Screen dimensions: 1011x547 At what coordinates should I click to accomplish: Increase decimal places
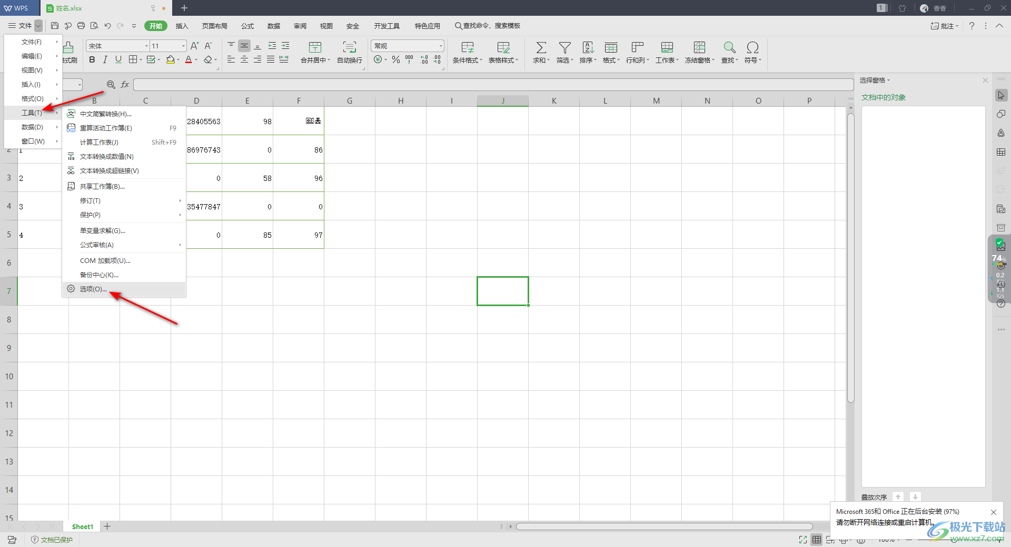pyautogui.click(x=424, y=60)
